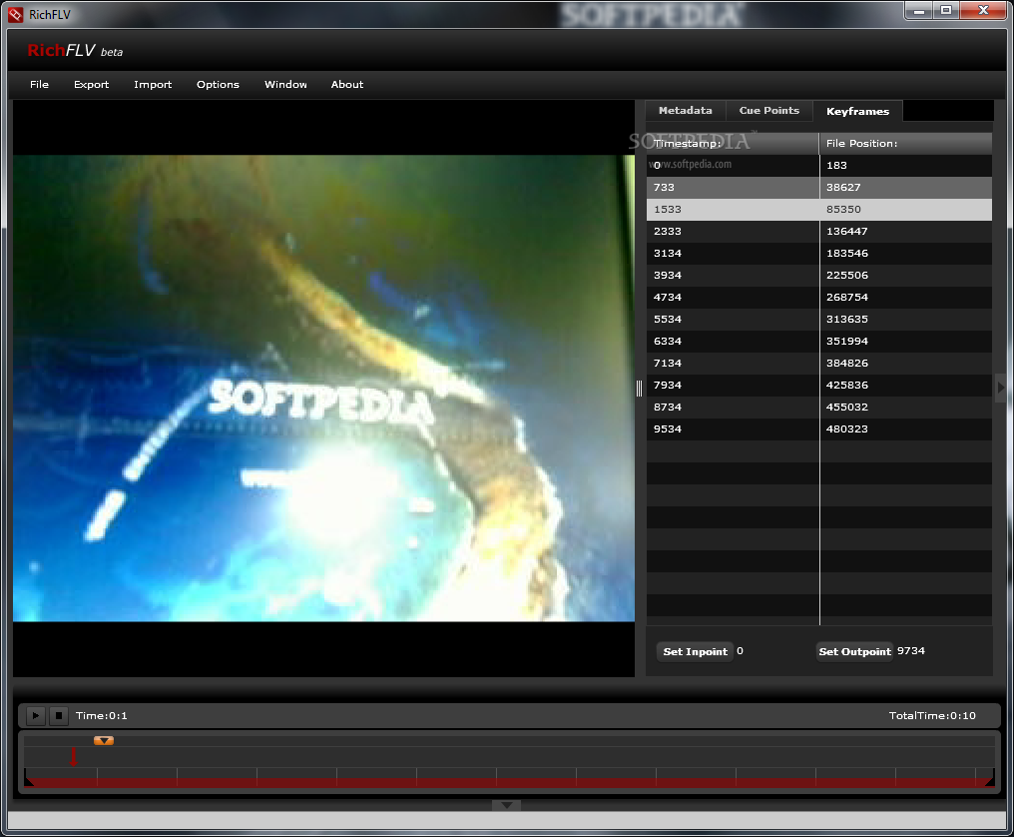The height and width of the screenshot is (837, 1014).
Task: Open the Window menu
Action: [285, 84]
